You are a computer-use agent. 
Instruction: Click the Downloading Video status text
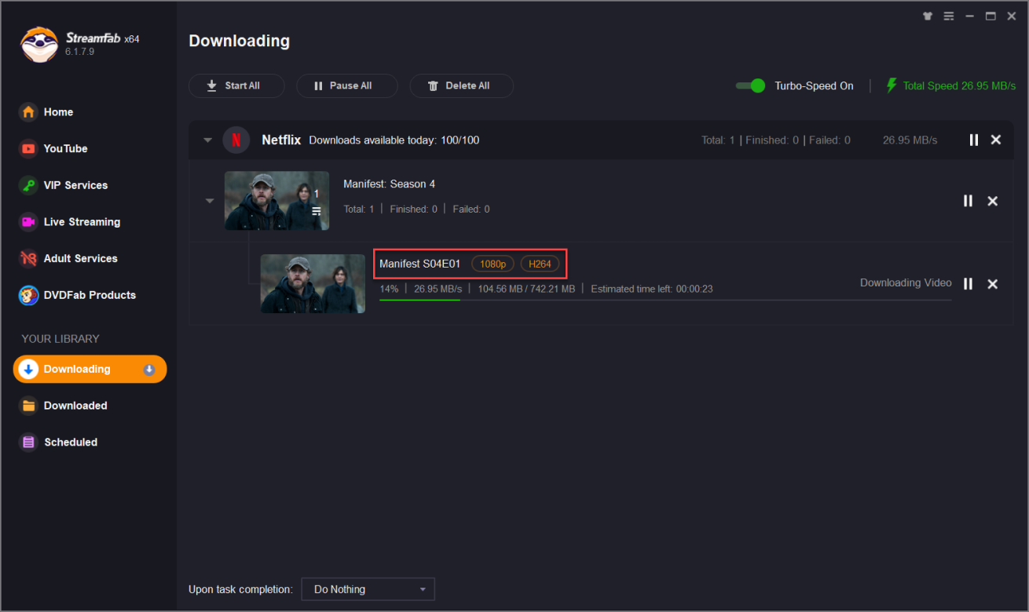[x=906, y=282]
